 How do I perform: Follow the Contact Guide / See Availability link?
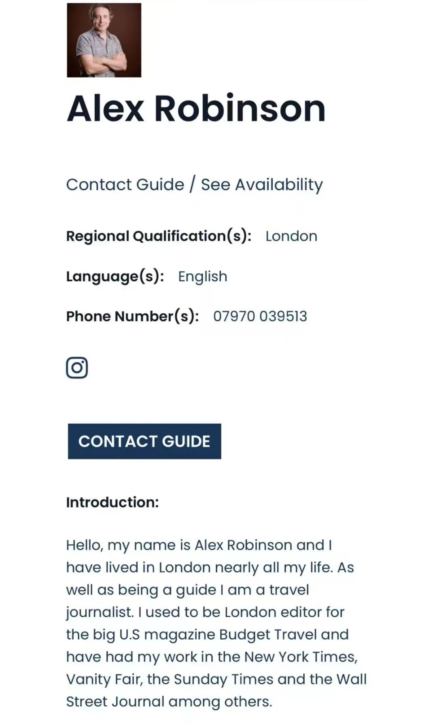point(194,185)
